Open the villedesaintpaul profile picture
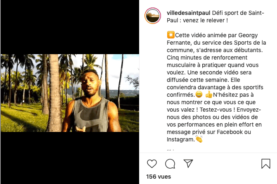Screen dimensions: 277x184 (x=153, y=16)
